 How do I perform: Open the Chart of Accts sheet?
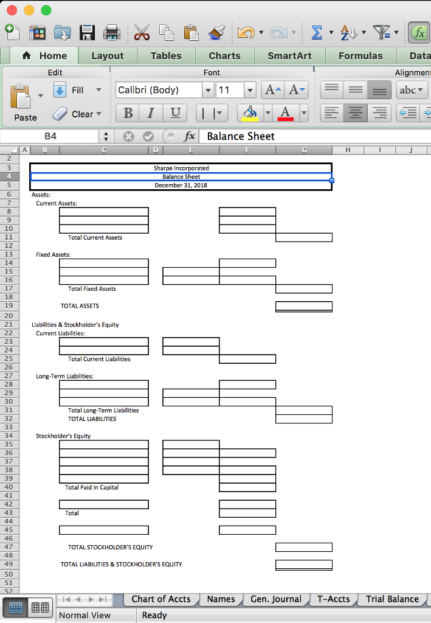[x=160, y=599]
